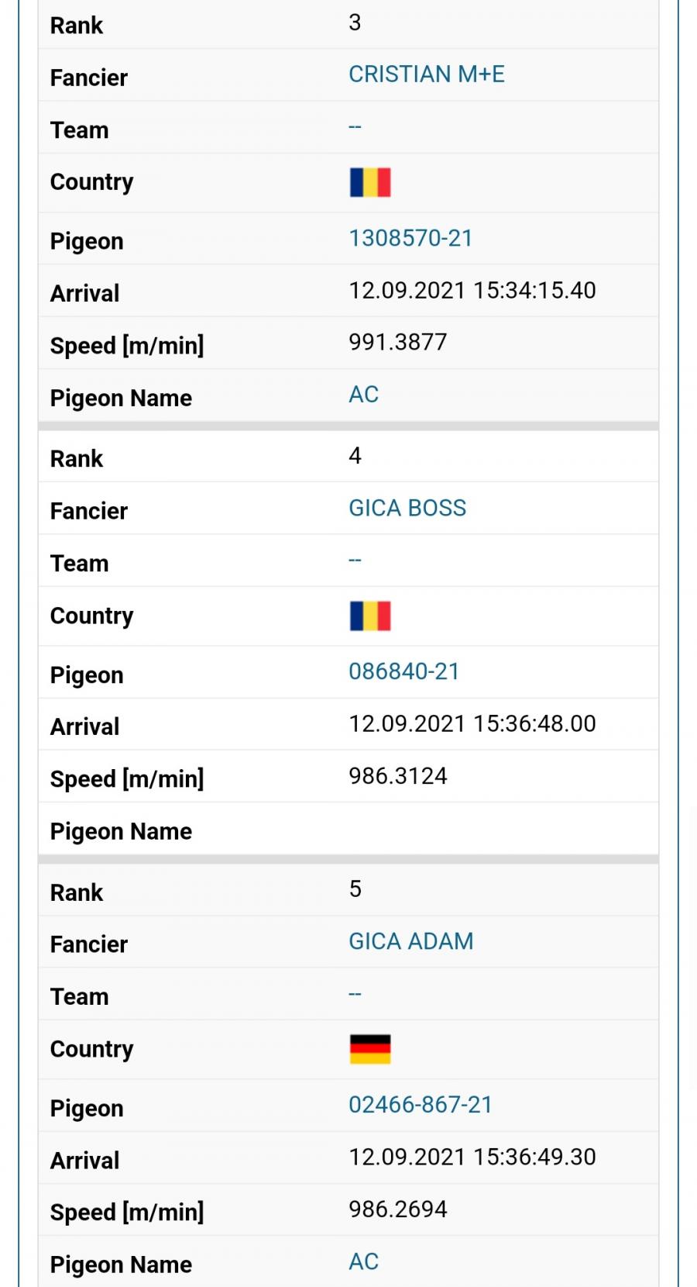Open pigeon 02466-867-21 details
The image size is (697, 1287).
pos(421,1105)
